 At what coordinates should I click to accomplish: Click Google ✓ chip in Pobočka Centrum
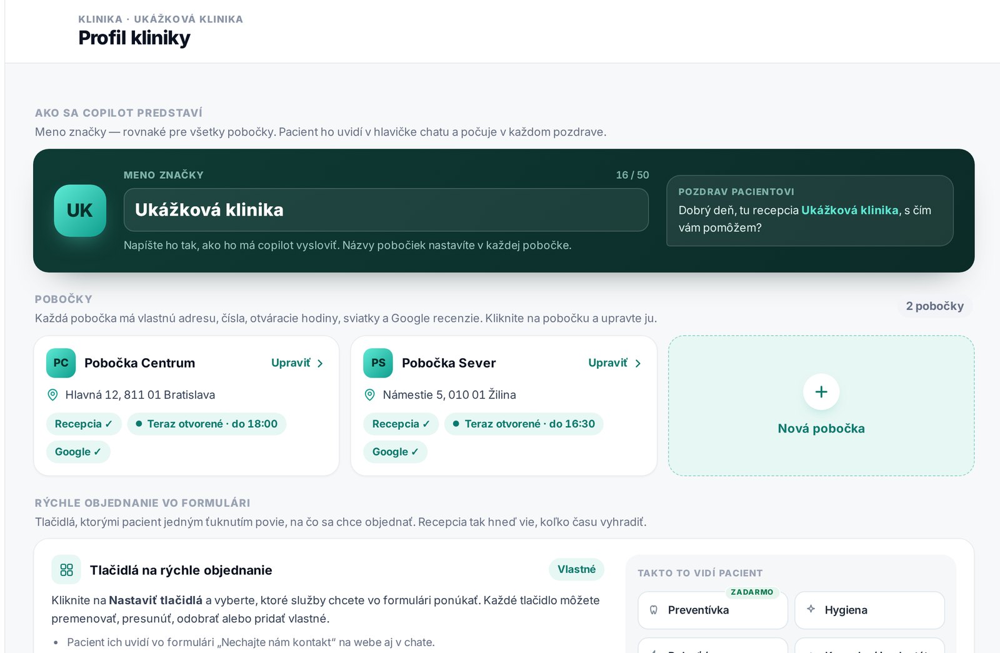coord(78,452)
